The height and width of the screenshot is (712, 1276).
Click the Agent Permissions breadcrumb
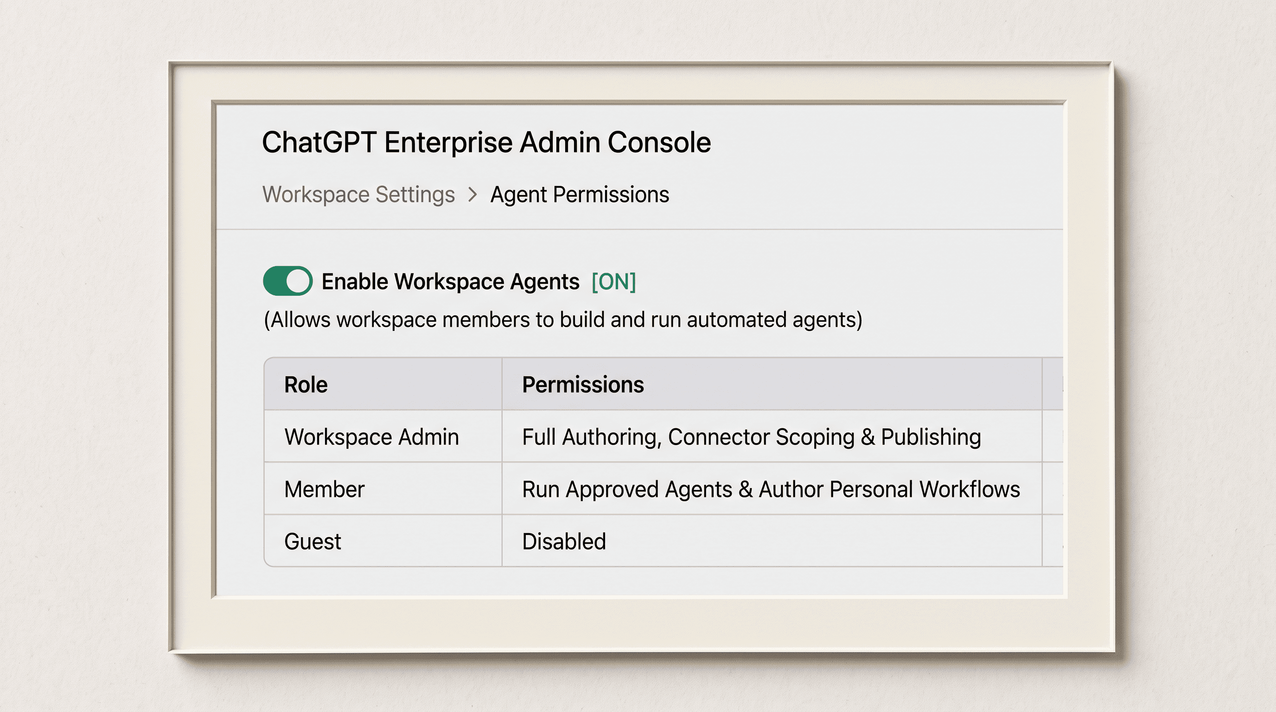click(580, 195)
